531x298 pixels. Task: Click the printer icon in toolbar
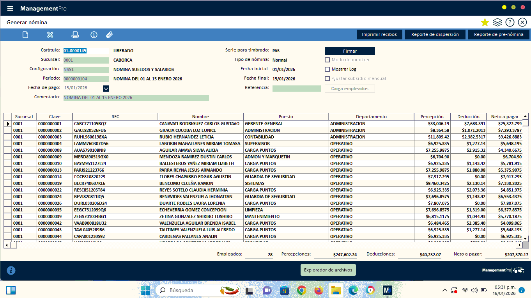click(x=75, y=35)
